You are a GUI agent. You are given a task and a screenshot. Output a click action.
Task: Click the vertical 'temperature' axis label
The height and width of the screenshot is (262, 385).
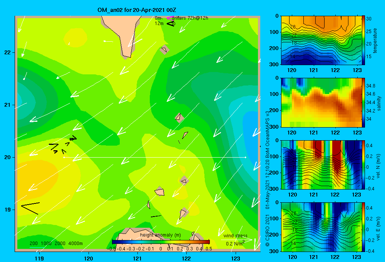point(375,40)
